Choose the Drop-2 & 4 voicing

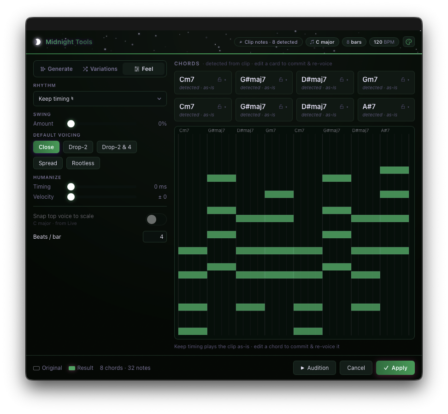point(117,147)
